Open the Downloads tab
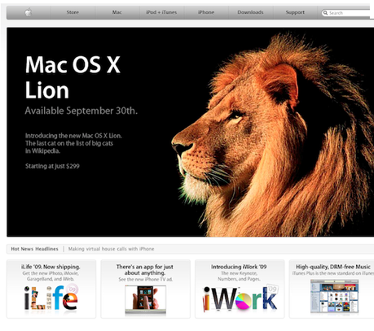Image resolution: width=374 pixels, height=331 pixels. (250, 12)
